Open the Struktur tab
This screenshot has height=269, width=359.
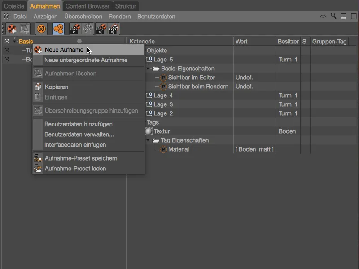pos(126,6)
